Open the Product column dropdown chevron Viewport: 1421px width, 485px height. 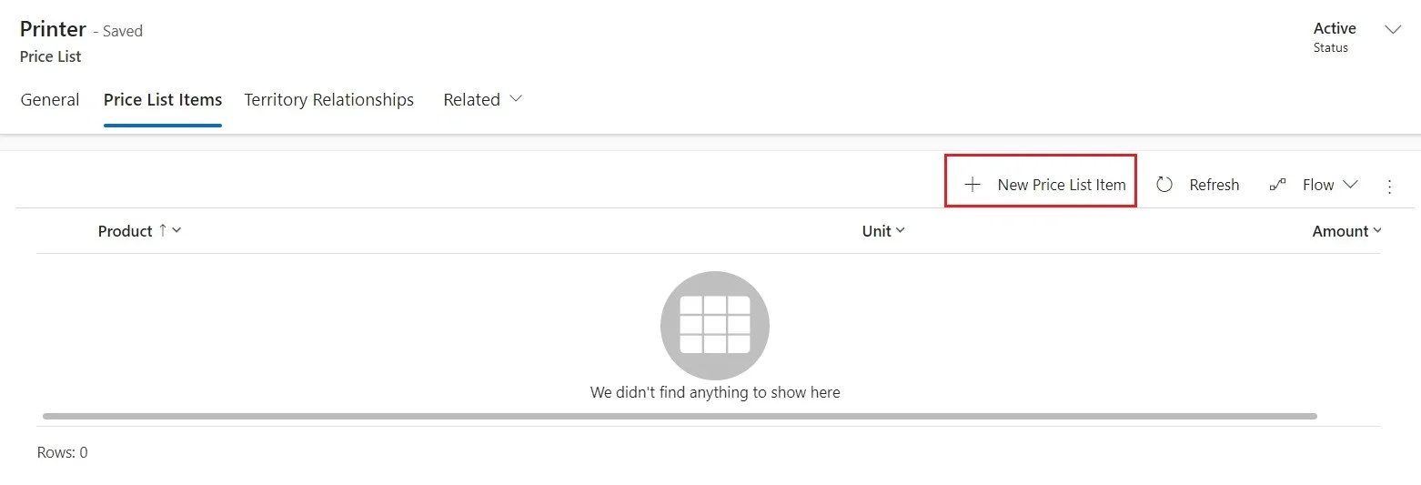176,231
